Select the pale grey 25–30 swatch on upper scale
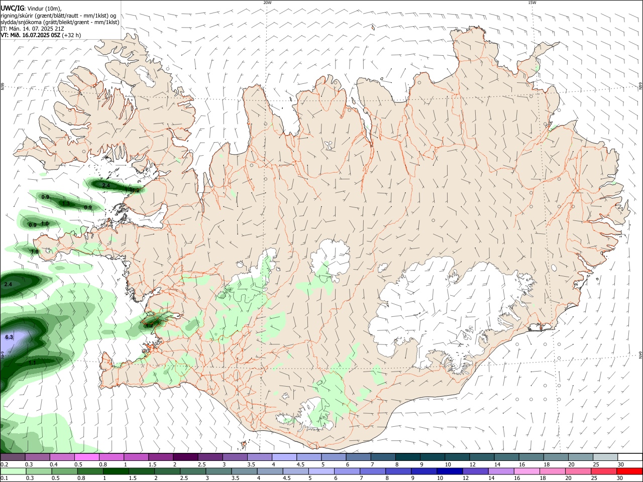643x482 pixels. coord(606,457)
